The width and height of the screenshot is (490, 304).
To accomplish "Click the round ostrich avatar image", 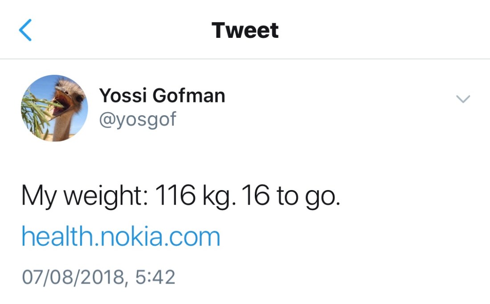I will click(x=54, y=108).
